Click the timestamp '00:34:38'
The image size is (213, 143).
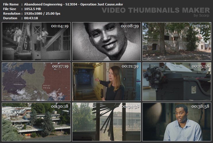pos(130,107)
